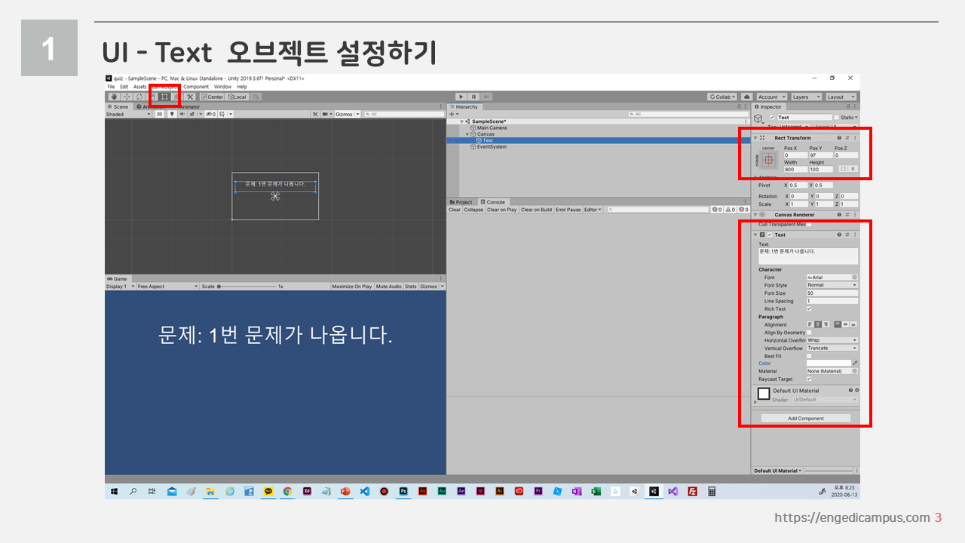The height and width of the screenshot is (543, 965).
Task: Open the Font Style dropdown
Action: (x=832, y=285)
